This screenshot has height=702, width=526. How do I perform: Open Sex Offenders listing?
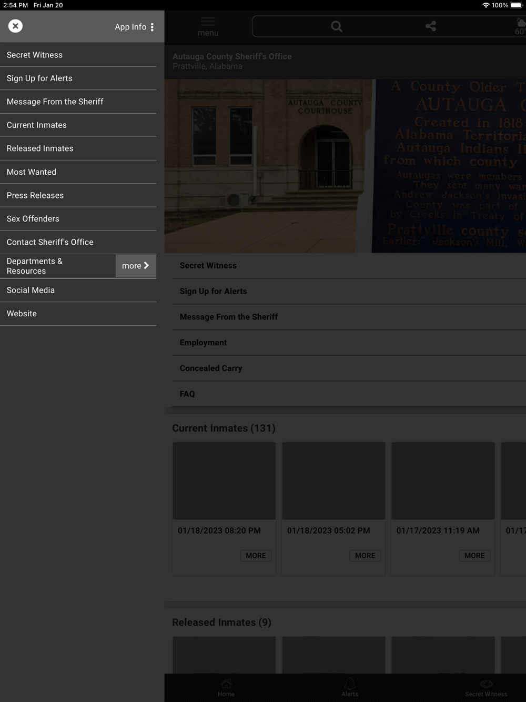coord(78,219)
